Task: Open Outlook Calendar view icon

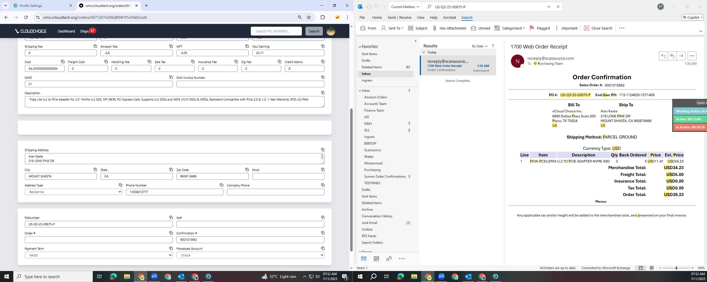Action: coord(376,259)
